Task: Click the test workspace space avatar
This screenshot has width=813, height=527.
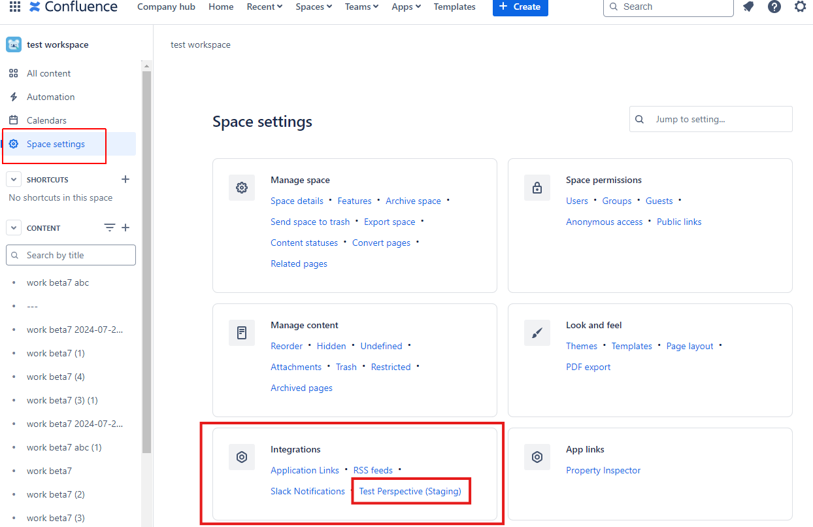Action: pos(14,44)
